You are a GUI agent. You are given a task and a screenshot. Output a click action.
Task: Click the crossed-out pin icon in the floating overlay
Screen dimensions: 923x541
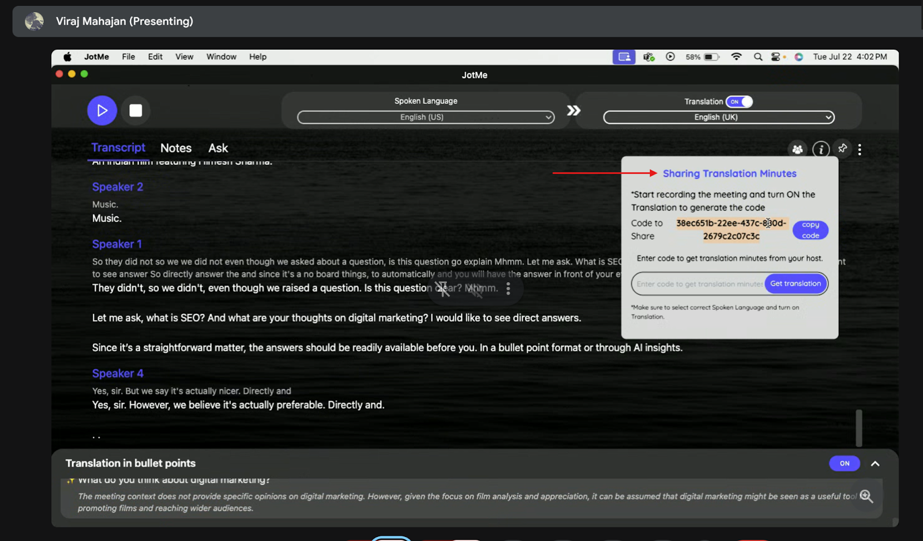coord(442,289)
